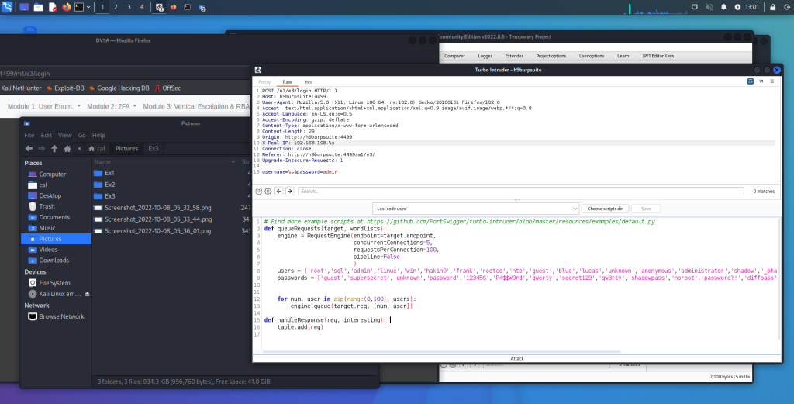
Task: Click the Save script button
Action: coord(646,209)
